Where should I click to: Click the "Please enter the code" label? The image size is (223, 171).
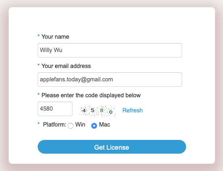(91, 95)
